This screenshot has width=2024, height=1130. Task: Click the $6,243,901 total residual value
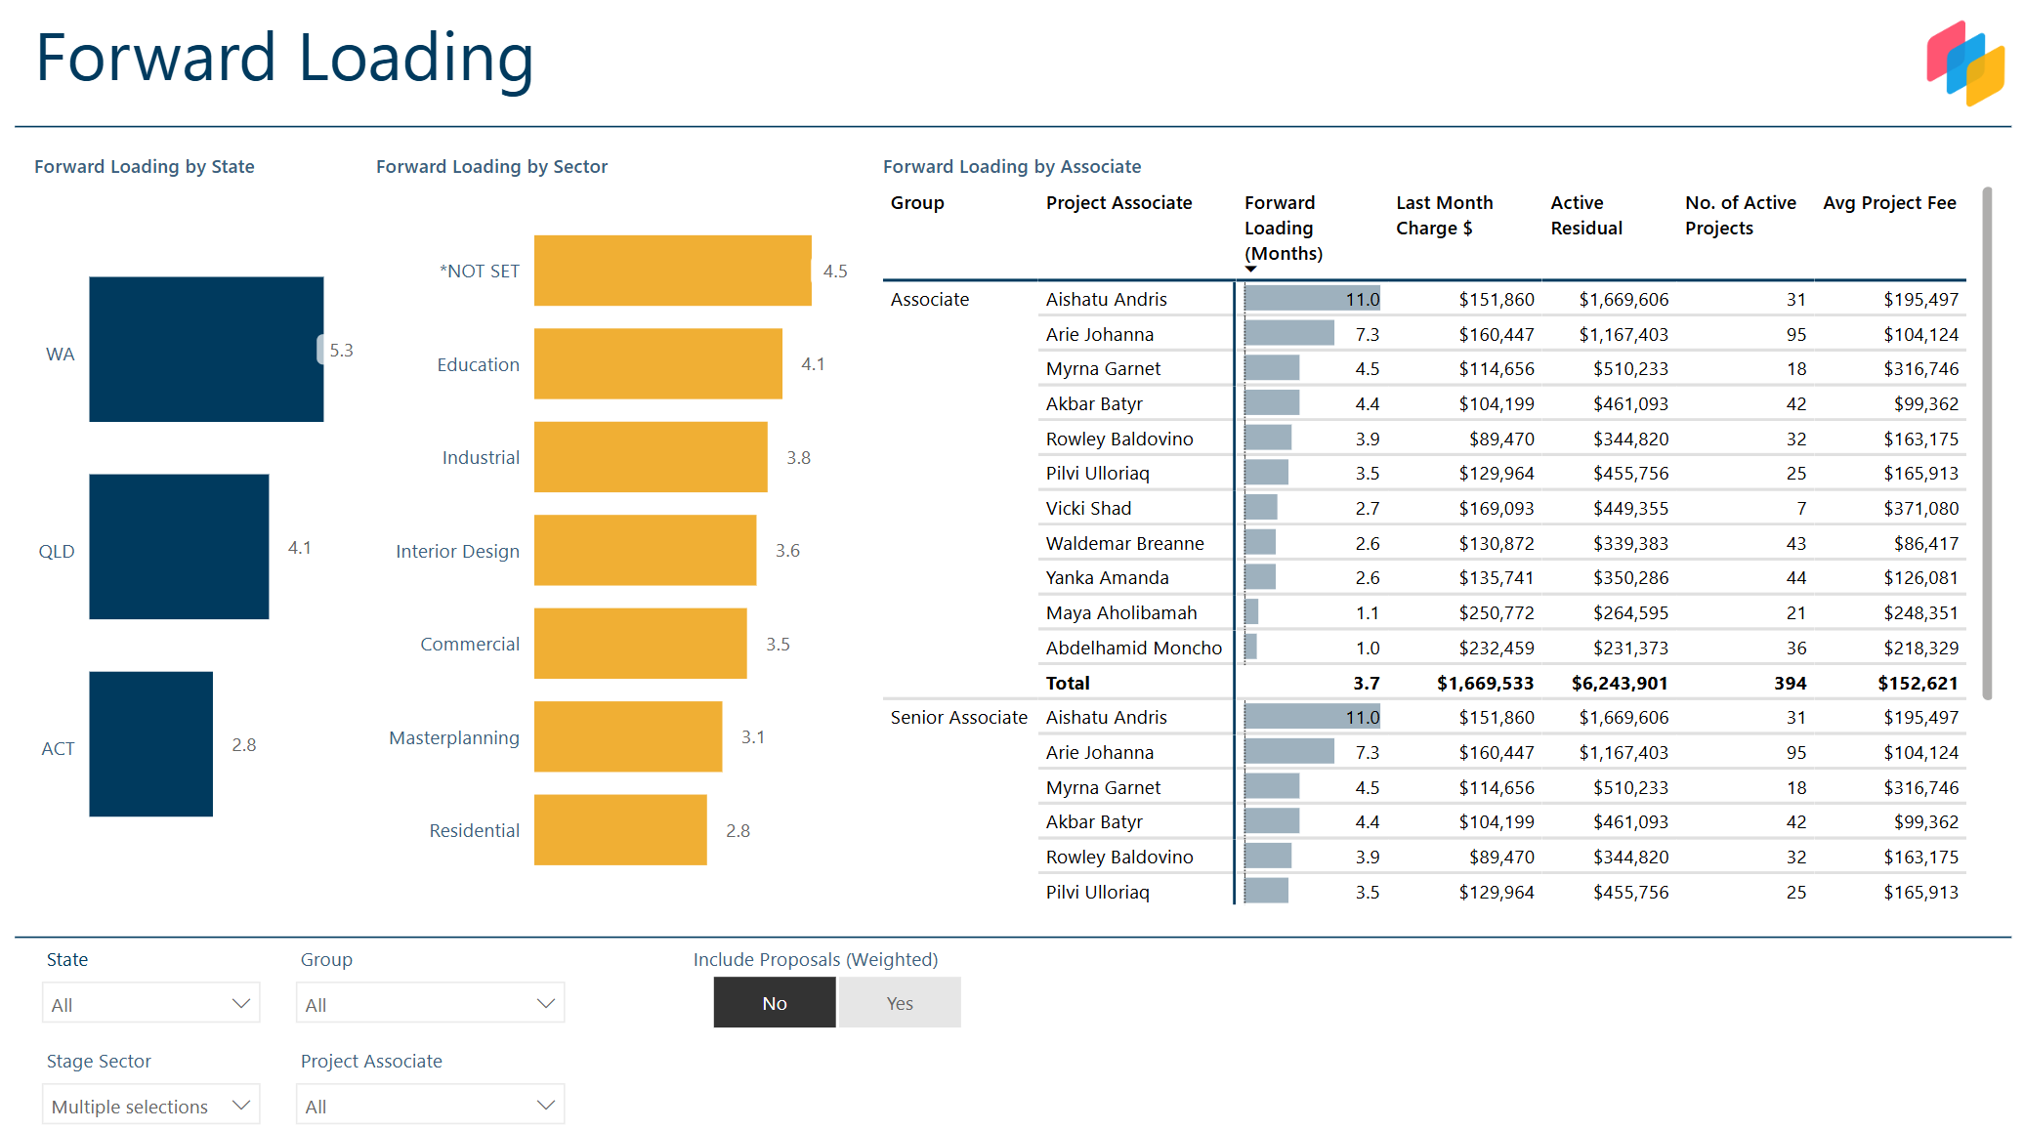point(1620,684)
